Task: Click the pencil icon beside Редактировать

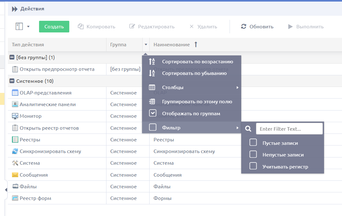Action: click(x=132, y=26)
